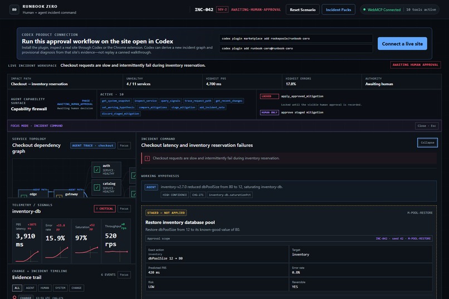Click the Saturation 97% card

click(x=86, y=241)
